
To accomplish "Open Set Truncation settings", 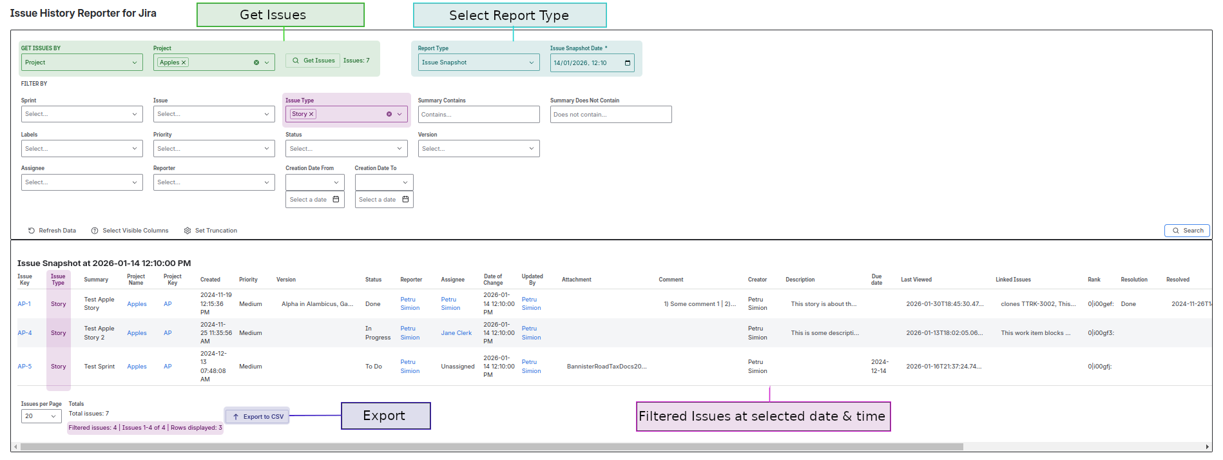I will coord(211,231).
